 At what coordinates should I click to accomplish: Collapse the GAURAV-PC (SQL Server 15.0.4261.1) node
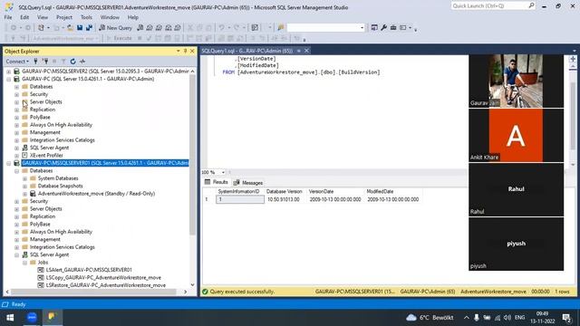pyautogui.click(x=8, y=79)
